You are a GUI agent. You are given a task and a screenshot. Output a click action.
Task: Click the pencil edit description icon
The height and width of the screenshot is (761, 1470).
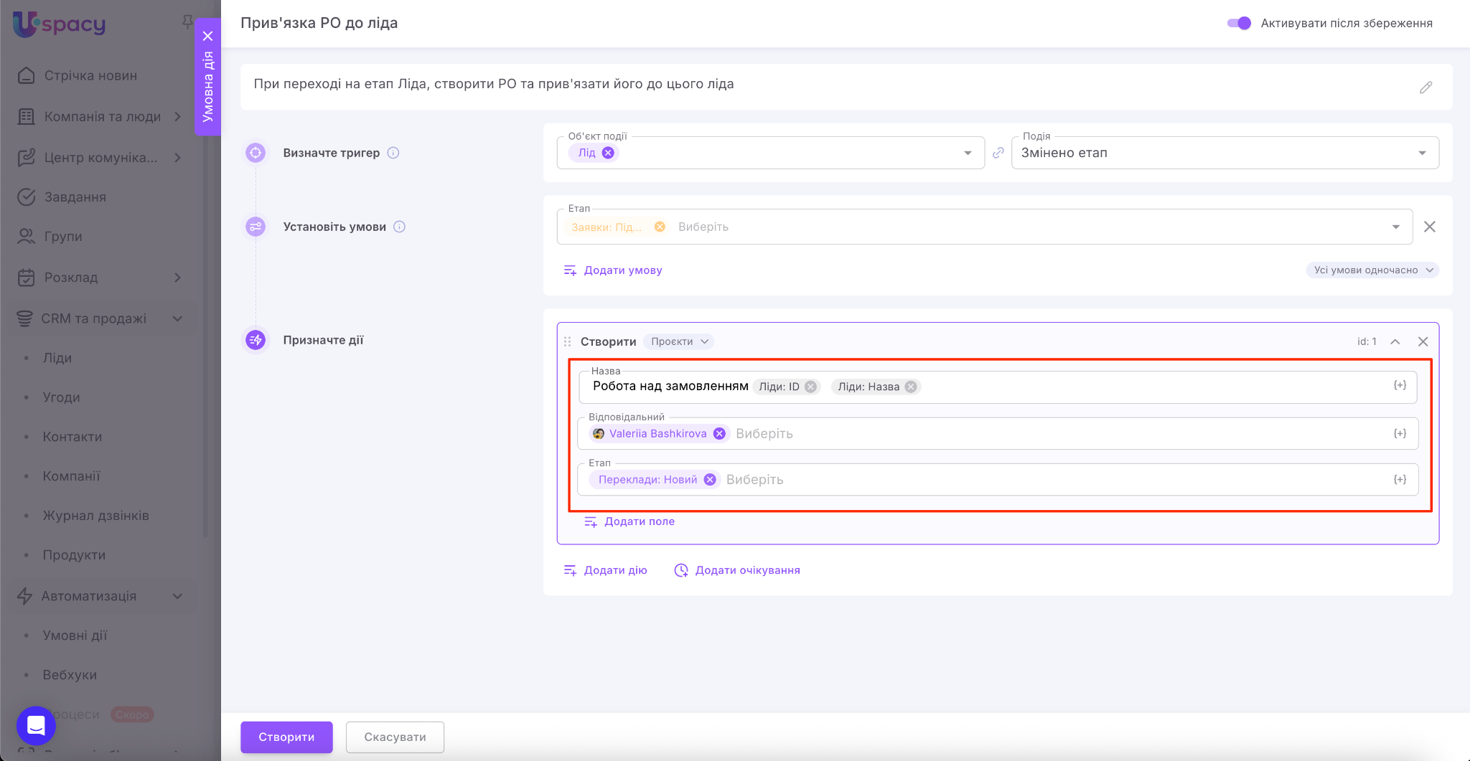coord(1425,88)
